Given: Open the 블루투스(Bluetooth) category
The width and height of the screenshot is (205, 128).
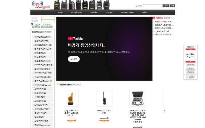Looking at the screenshot, I should tap(43, 81).
